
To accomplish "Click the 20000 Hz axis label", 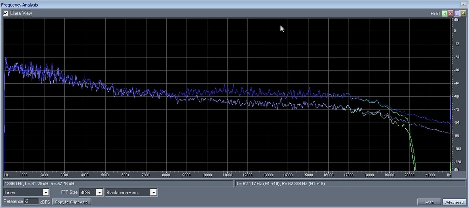I will coord(409,174).
